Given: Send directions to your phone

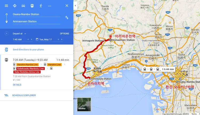Looking at the screenshot, I should (x=28, y=50).
